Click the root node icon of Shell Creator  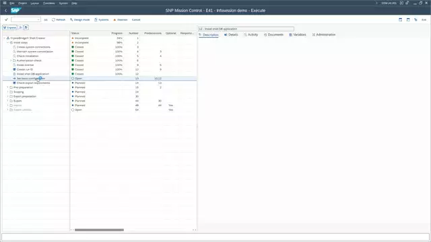[x=8, y=38]
